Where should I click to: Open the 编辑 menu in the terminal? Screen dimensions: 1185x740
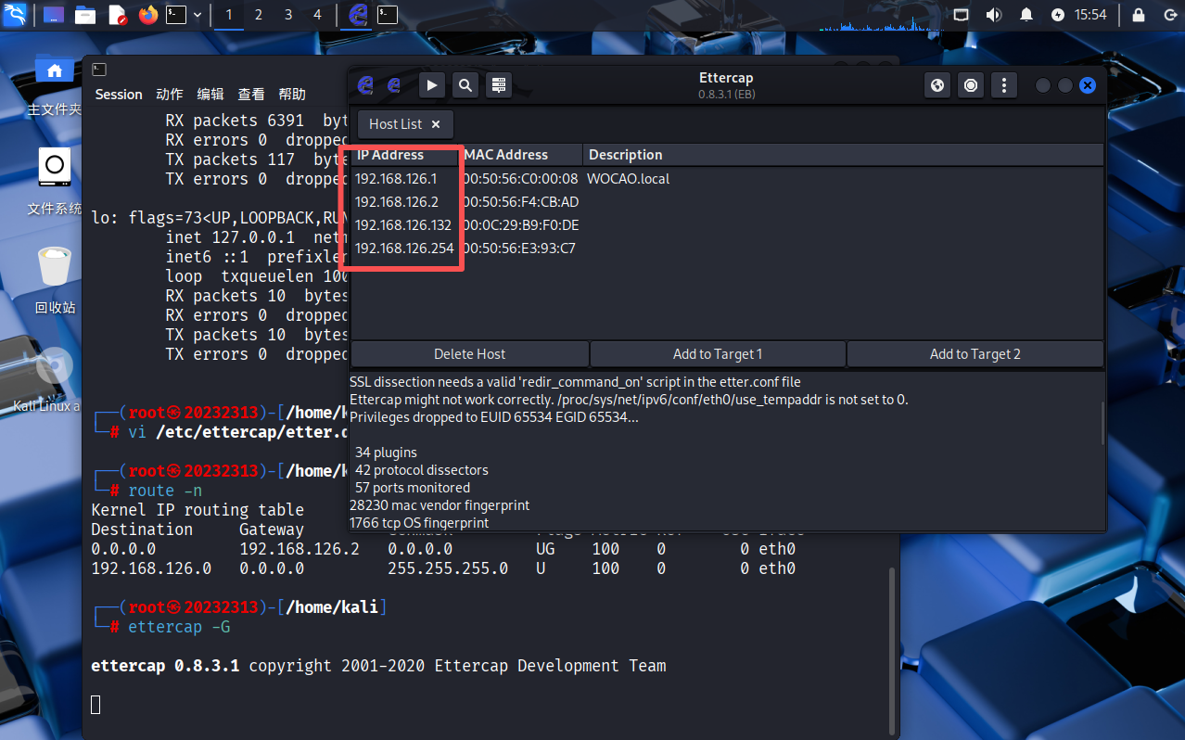pyautogui.click(x=210, y=94)
